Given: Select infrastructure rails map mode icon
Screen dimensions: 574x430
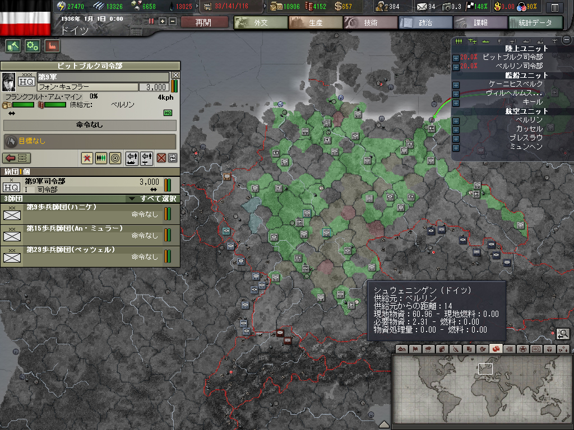Looking at the screenshot, I should coord(509,349).
